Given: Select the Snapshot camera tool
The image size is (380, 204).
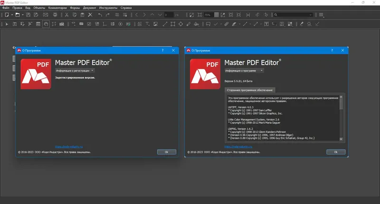Looking at the screenshot, I should (62, 24).
